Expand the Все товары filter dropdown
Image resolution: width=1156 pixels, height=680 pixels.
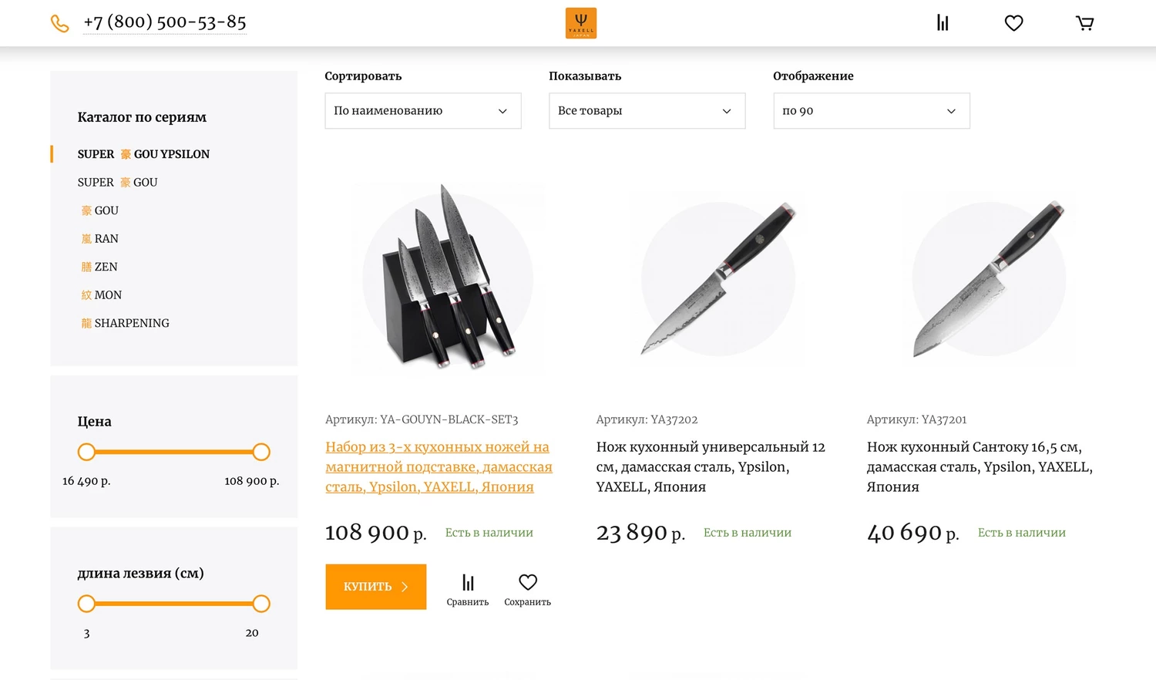[647, 111]
